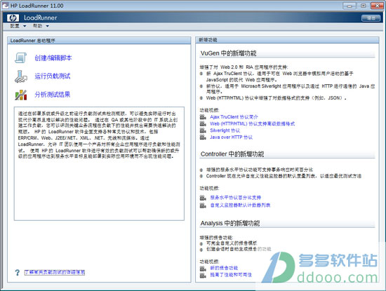Click the 新增功能 panel header
386x291 pixels.
287,40
